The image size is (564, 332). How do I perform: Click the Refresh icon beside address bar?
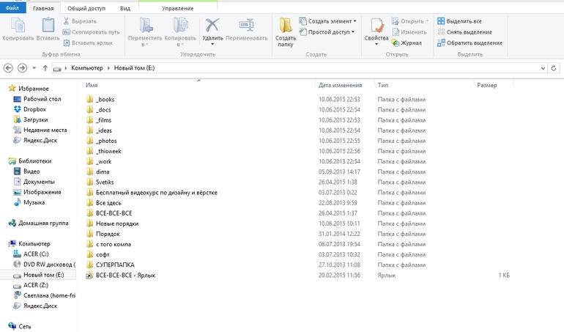pos(554,68)
